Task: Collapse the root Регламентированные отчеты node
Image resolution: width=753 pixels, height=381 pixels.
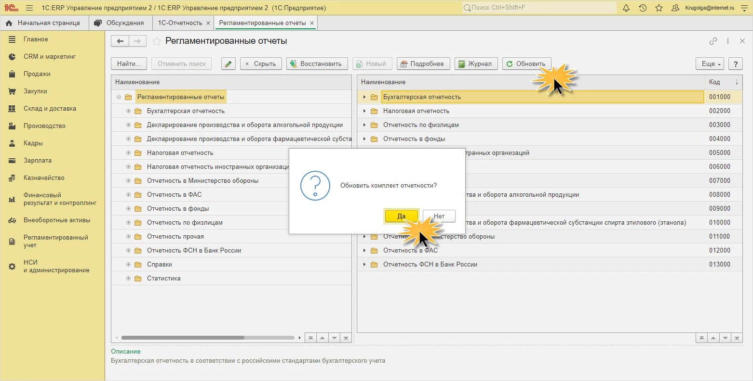Action: click(119, 97)
